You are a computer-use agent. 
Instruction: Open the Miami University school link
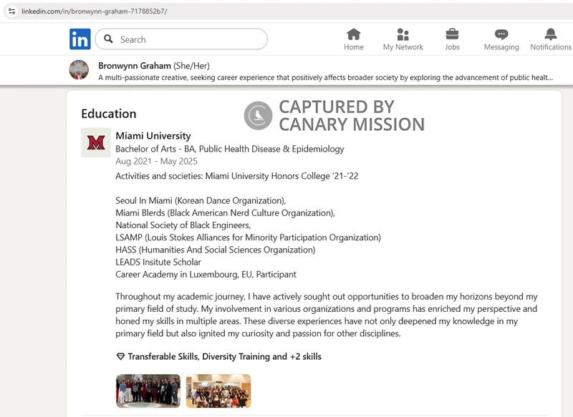(153, 136)
